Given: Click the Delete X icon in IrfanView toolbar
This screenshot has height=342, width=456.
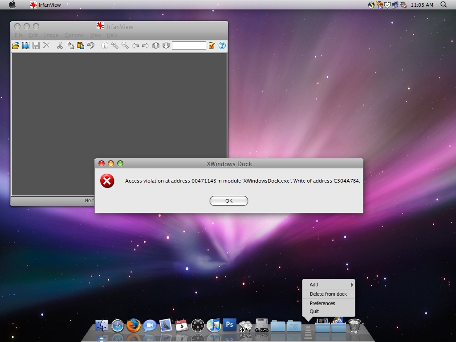Looking at the screenshot, I should 46,45.
